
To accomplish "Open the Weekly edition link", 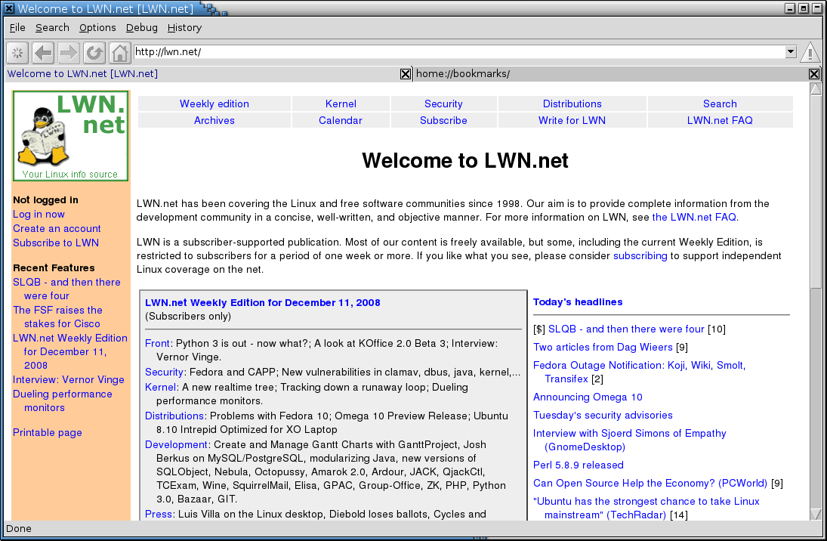I will tap(214, 104).
